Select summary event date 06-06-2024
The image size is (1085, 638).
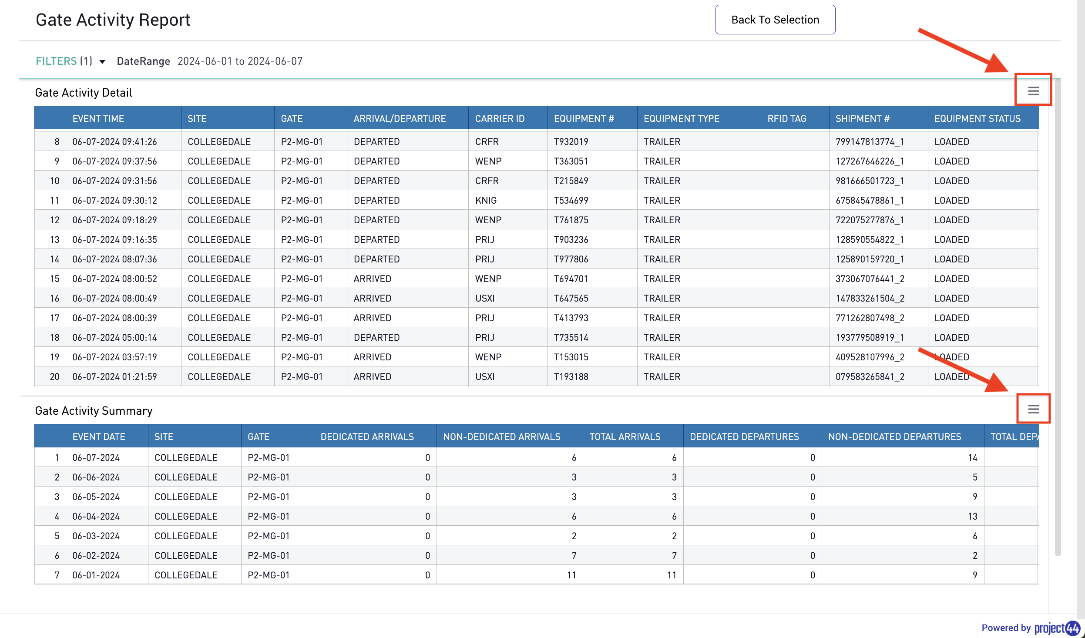[96, 477]
